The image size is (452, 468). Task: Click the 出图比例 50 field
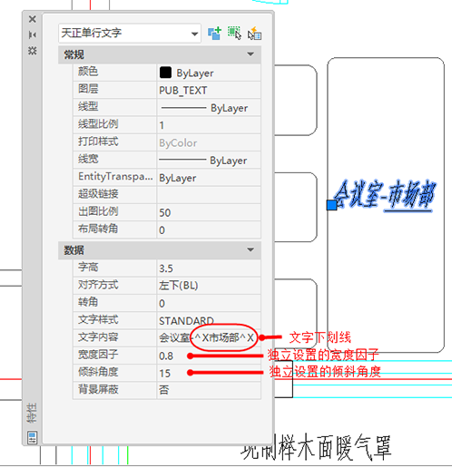(209, 212)
